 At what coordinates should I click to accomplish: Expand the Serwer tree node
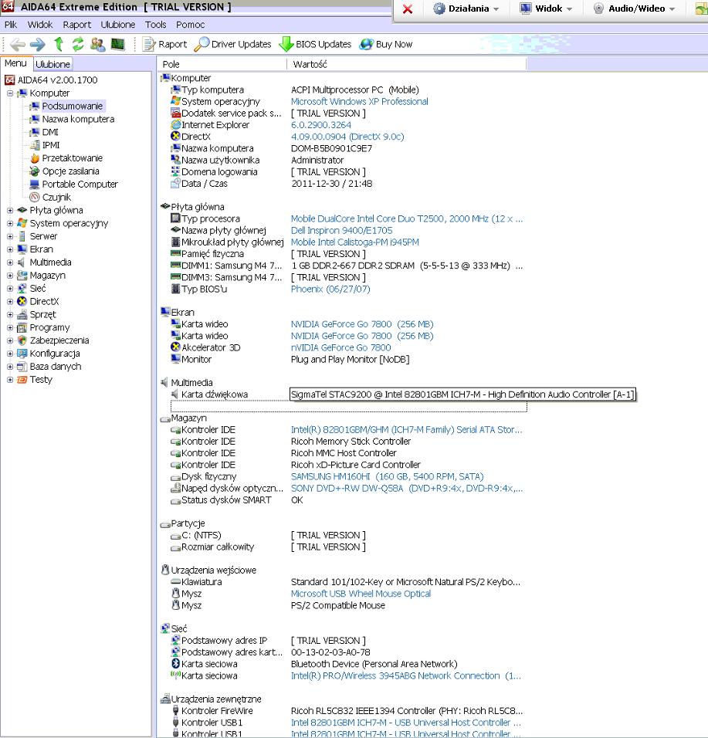(x=10, y=236)
